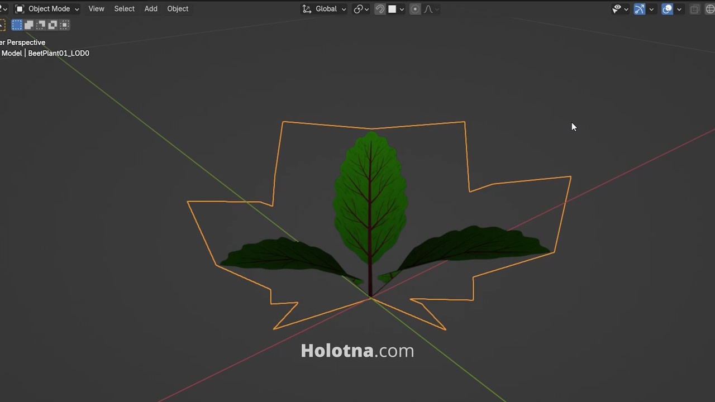Image resolution: width=715 pixels, height=402 pixels.
Task: Open the viewport visibility and selectability dropdown
Action: pos(620,9)
